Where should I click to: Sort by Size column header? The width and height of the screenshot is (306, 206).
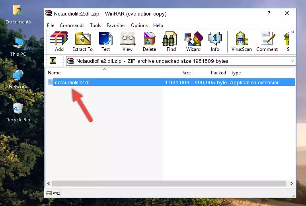(178, 73)
